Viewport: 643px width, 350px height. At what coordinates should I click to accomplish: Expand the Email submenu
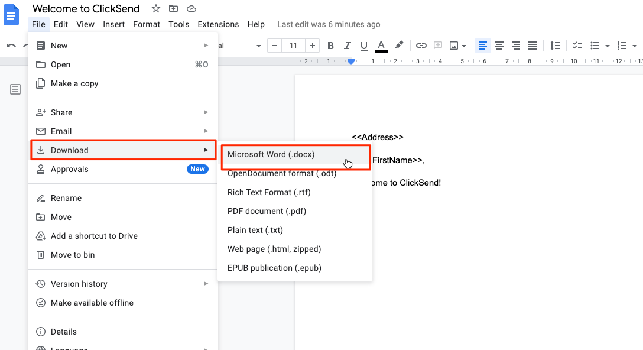(122, 131)
